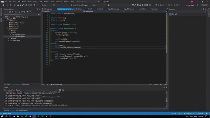Collapse the cppin2021 project node
Image resolution: width=210 pixels, height=118 pixels.
tap(5, 19)
